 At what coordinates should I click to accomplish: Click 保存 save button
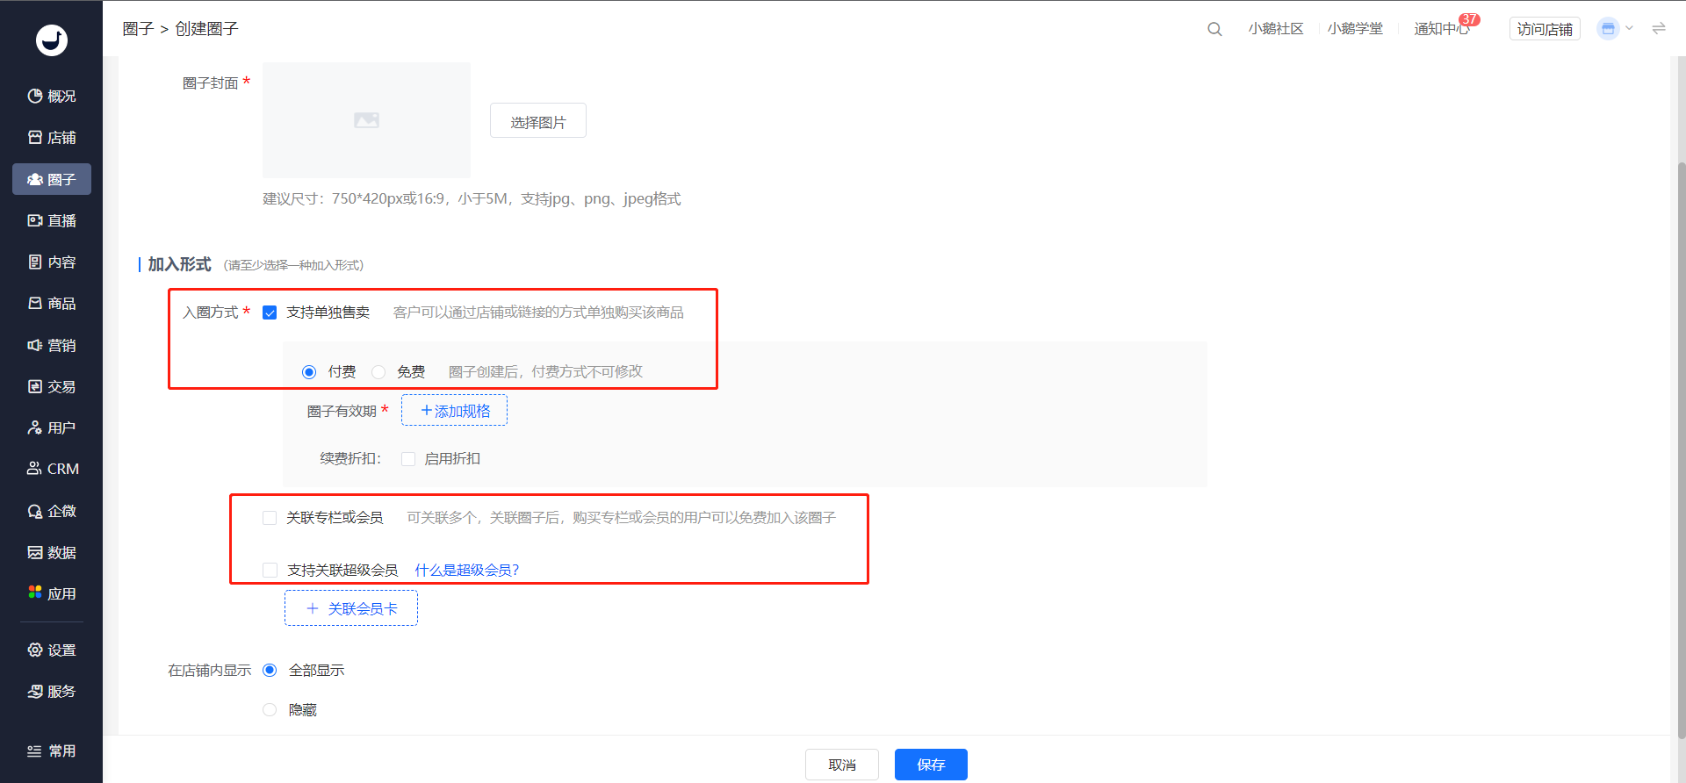pyautogui.click(x=931, y=765)
